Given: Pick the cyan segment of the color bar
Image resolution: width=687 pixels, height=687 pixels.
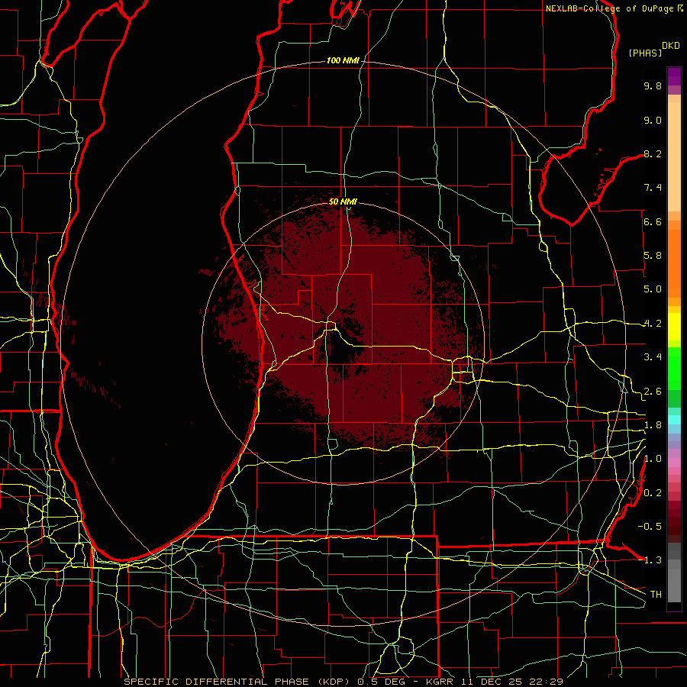Looking at the screenshot, I should pyautogui.click(x=674, y=420).
